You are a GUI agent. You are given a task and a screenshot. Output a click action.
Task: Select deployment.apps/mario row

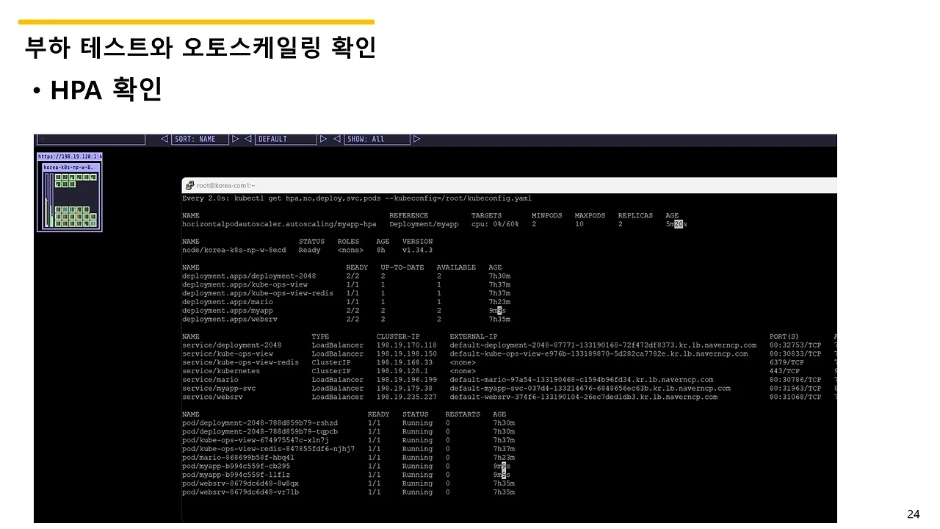tap(346, 302)
